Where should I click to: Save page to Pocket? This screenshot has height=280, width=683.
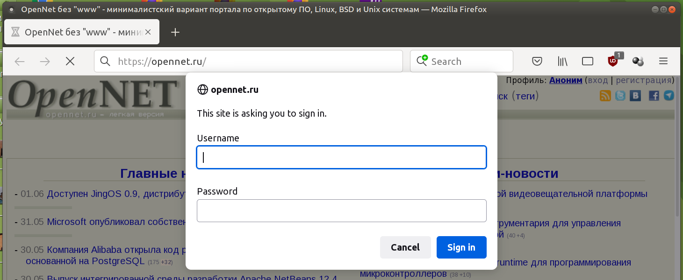pos(537,61)
